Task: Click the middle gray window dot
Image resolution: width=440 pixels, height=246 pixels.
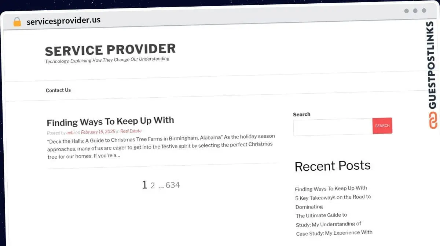Action: [415, 11]
